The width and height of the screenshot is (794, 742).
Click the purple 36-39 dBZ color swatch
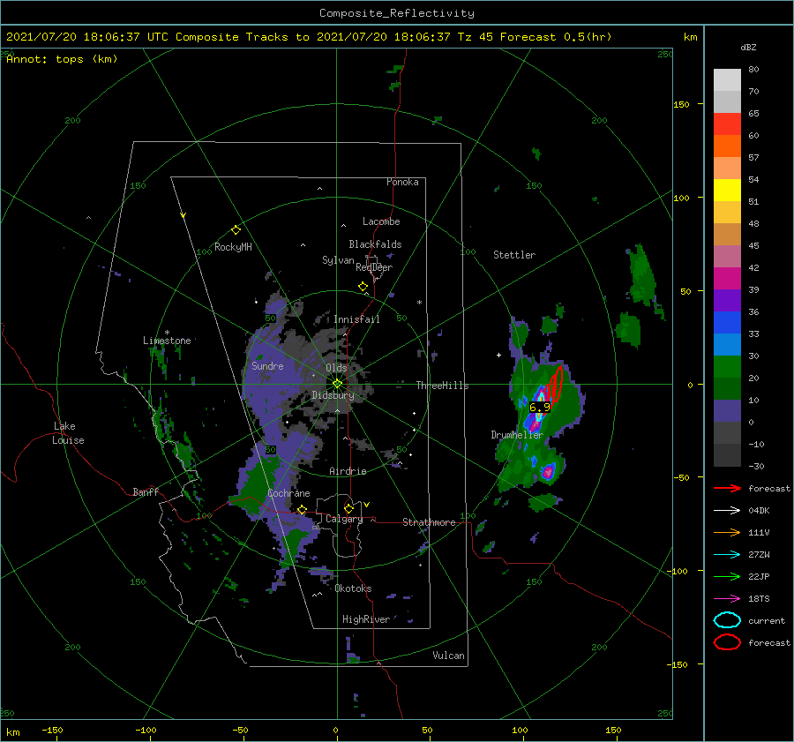(x=727, y=300)
